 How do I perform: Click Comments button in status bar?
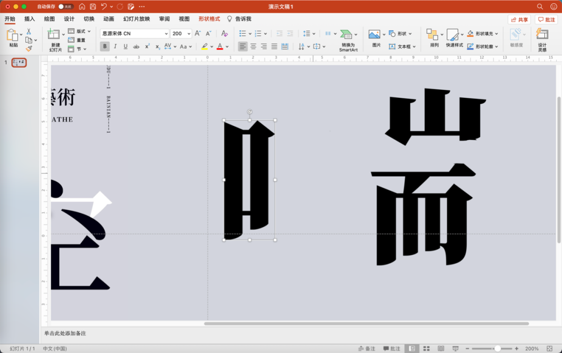tap(392, 348)
